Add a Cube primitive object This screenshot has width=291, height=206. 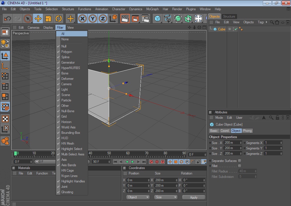157,18
